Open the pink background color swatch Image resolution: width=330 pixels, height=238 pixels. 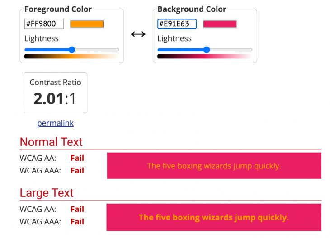click(220, 24)
